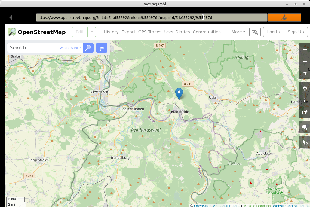Open the History menu item
The height and width of the screenshot is (207, 310).
[111, 32]
